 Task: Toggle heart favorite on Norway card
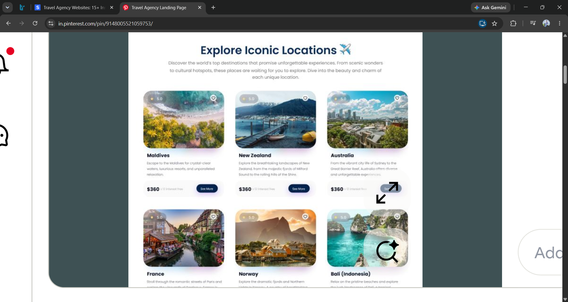(305, 216)
